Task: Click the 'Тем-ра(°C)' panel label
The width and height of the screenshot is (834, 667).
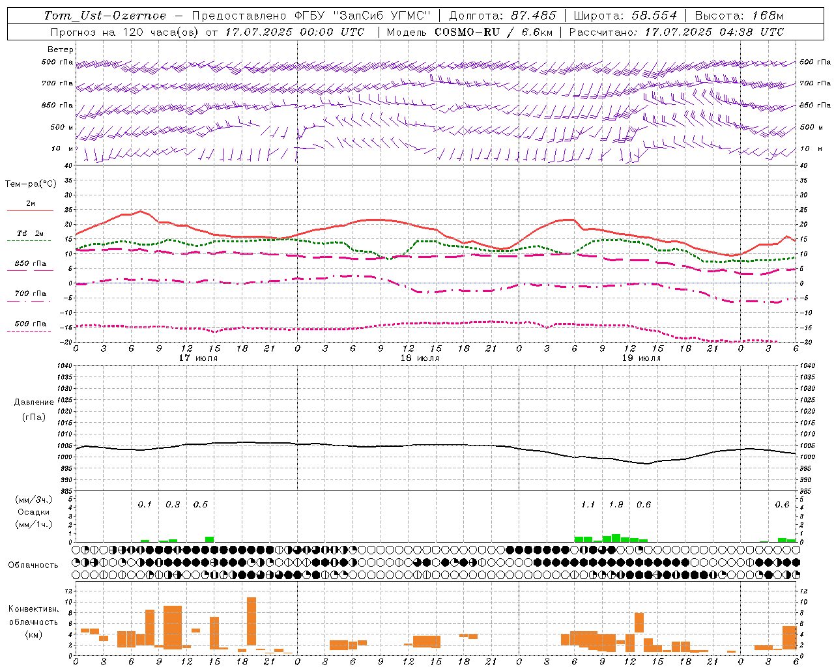Action: click(x=31, y=184)
